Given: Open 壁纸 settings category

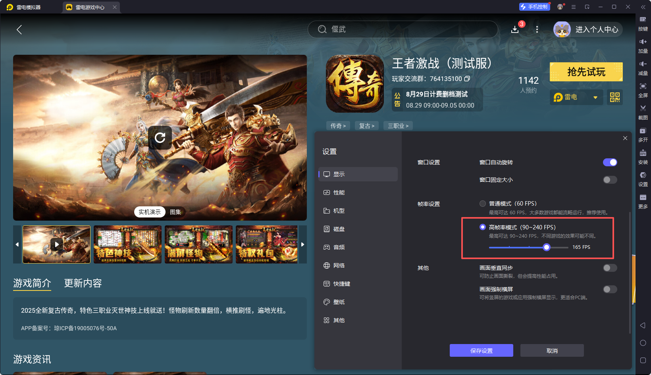Looking at the screenshot, I should (358, 302).
